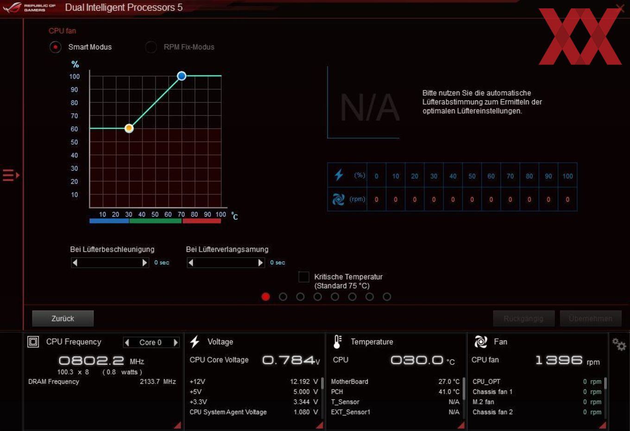Click the MotherBoard 27.0 °C row

click(x=395, y=381)
